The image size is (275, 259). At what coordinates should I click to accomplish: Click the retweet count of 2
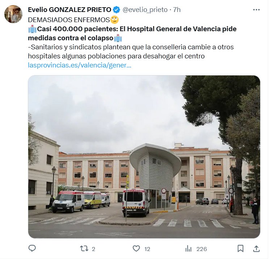tap(93, 249)
